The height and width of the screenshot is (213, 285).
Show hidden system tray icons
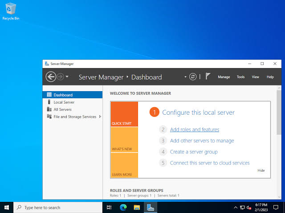236,207
